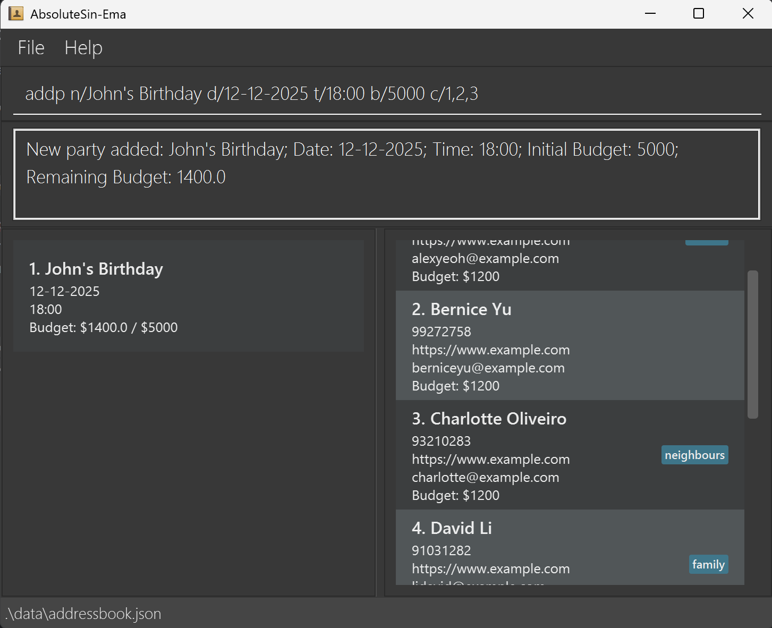Select the John's Birthday party card
The height and width of the screenshot is (628, 772).
coord(189,296)
